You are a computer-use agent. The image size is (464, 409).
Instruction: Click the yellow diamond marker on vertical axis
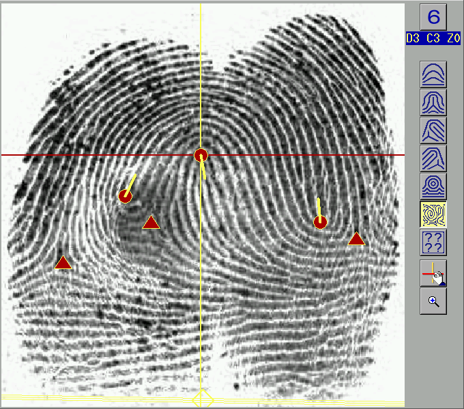pyautogui.click(x=203, y=399)
